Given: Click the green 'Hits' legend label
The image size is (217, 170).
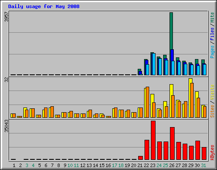Looking at the screenshot, I should tap(212, 17).
